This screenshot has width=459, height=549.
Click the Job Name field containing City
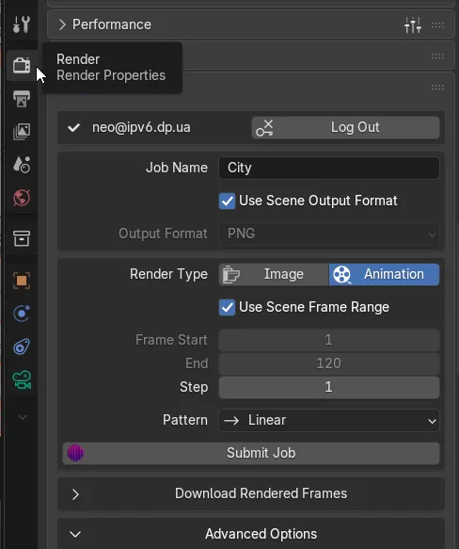tap(329, 168)
